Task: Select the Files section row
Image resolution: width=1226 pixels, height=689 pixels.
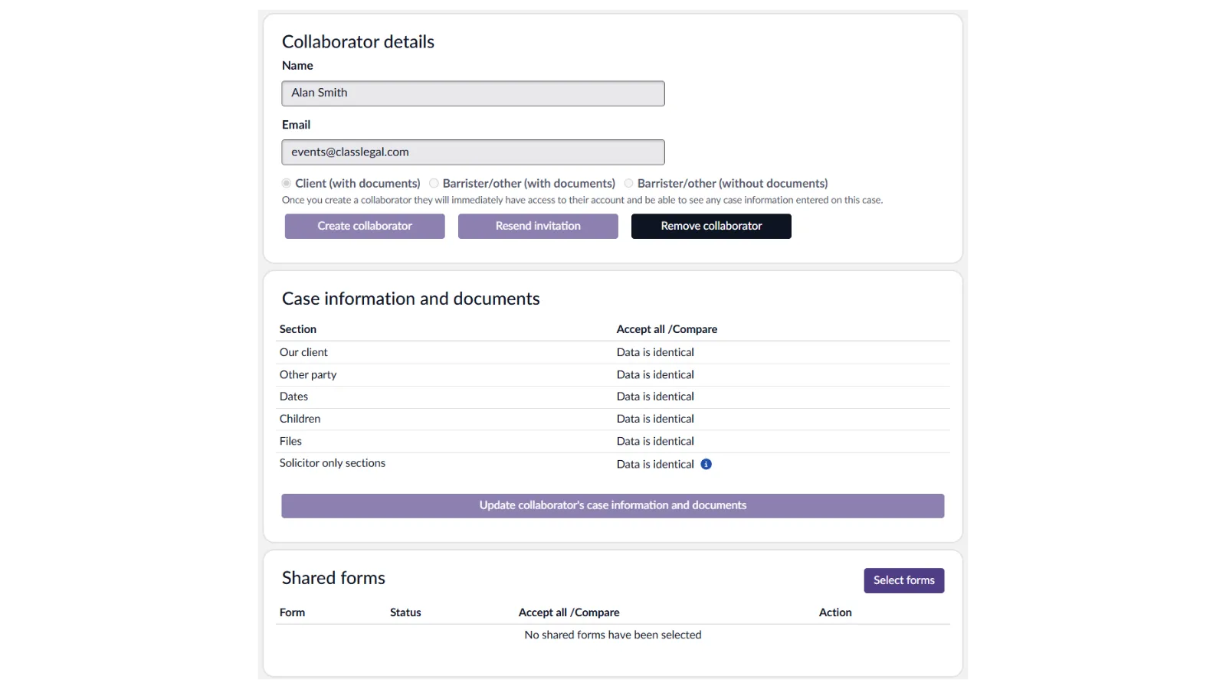Action: click(290, 441)
